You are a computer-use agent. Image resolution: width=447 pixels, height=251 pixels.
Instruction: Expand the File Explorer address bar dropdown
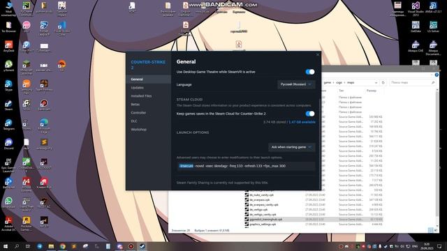point(376,82)
